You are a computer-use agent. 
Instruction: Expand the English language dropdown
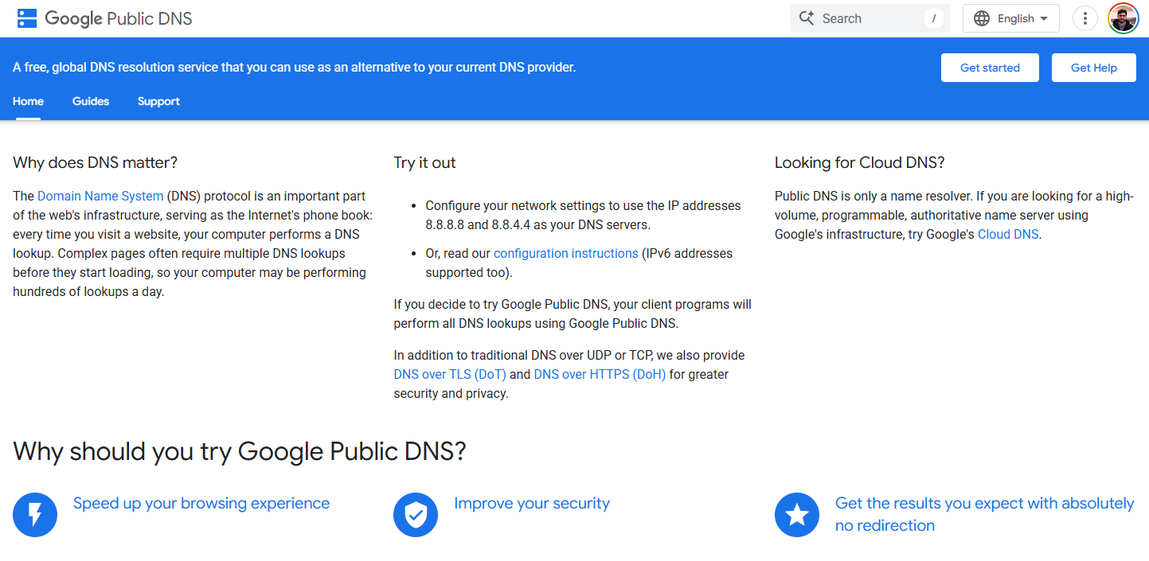(x=1011, y=18)
